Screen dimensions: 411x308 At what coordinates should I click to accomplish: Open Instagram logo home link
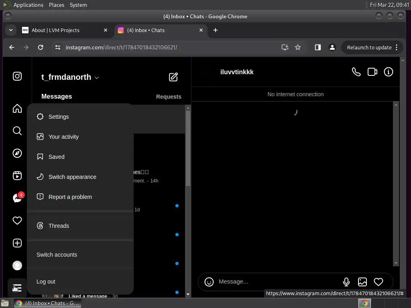[17, 76]
